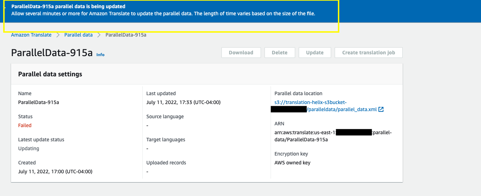The width and height of the screenshot is (481, 196).
Task: Click the Delete button
Action: (x=279, y=53)
